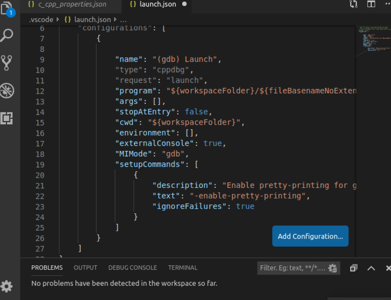Click line number 20 in the gutter
This screenshot has width=391, height=300.
pos(40,175)
